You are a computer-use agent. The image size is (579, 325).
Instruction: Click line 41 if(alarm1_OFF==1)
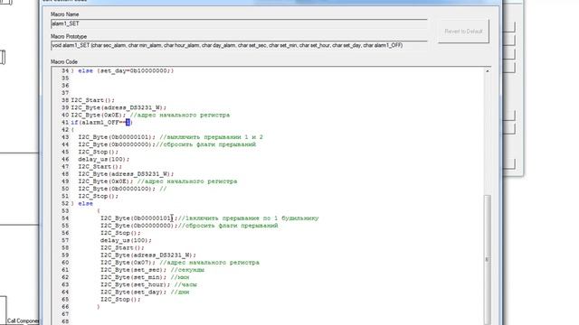(x=101, y=123)
